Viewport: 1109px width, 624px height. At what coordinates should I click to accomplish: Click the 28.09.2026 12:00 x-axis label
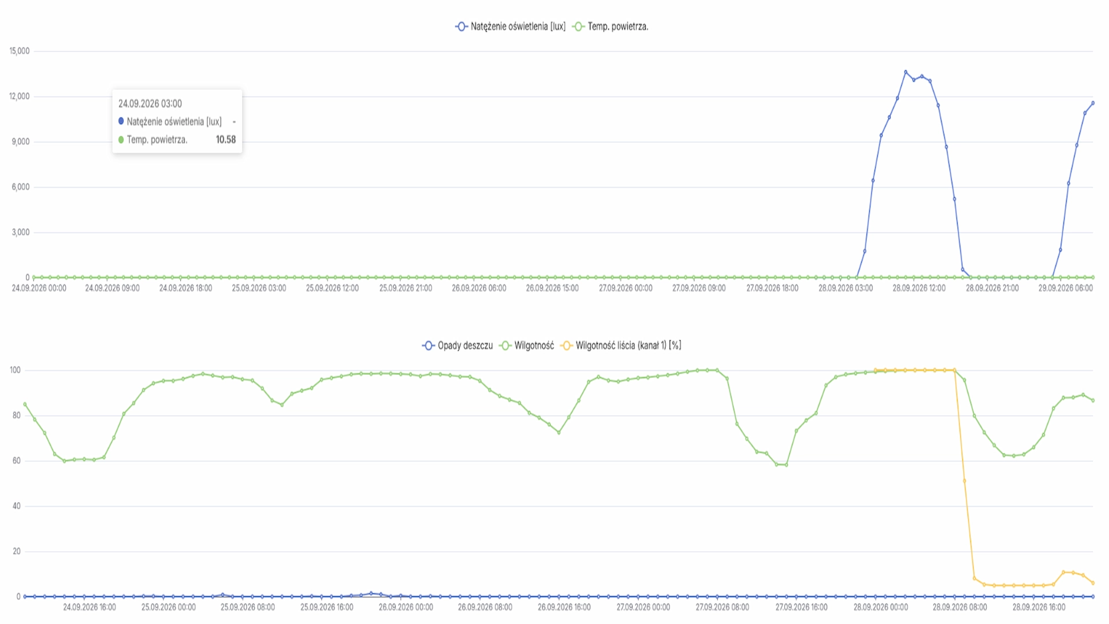(x=919, y=288)
